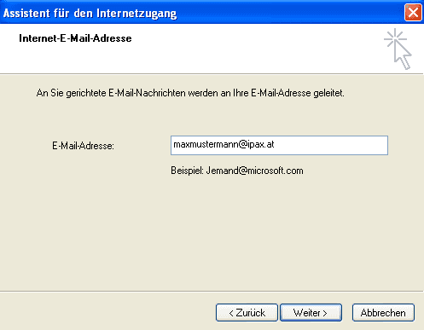
Task: Click the white header banner area
Action: (212, 49)
